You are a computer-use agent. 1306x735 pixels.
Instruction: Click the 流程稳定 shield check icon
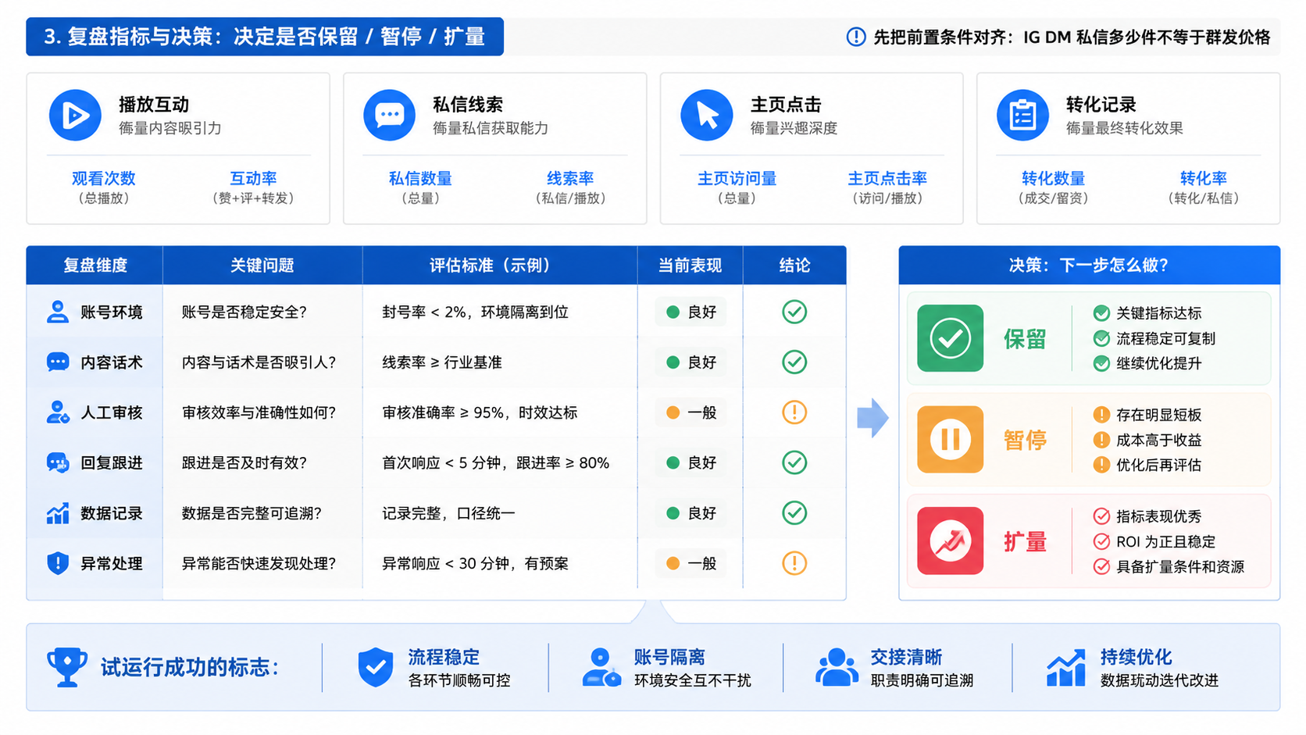(376, 667)
